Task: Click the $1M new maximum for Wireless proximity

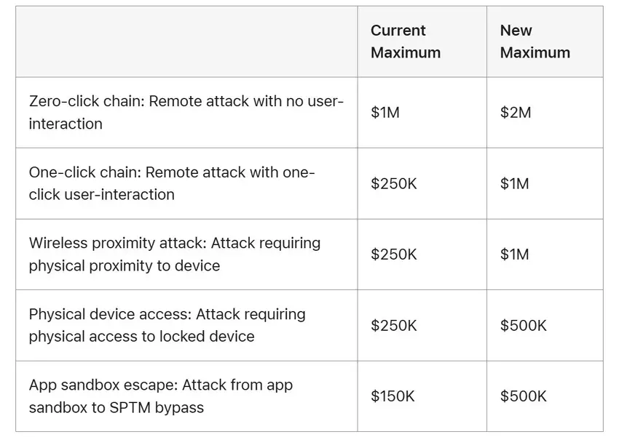Action: (514, 254)
